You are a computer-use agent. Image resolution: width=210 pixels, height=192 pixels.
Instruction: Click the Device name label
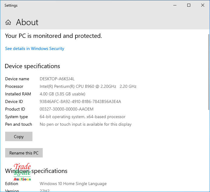click(17, 79)
